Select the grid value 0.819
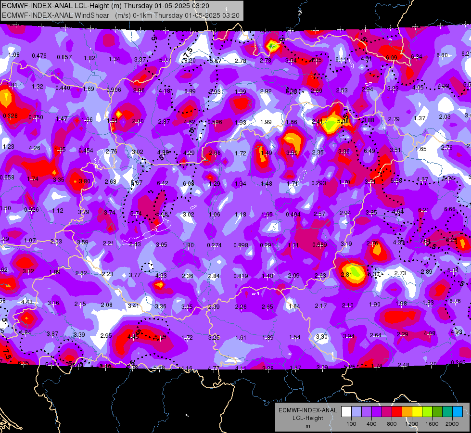Screen dimensions: 471x433 [241, 276]
